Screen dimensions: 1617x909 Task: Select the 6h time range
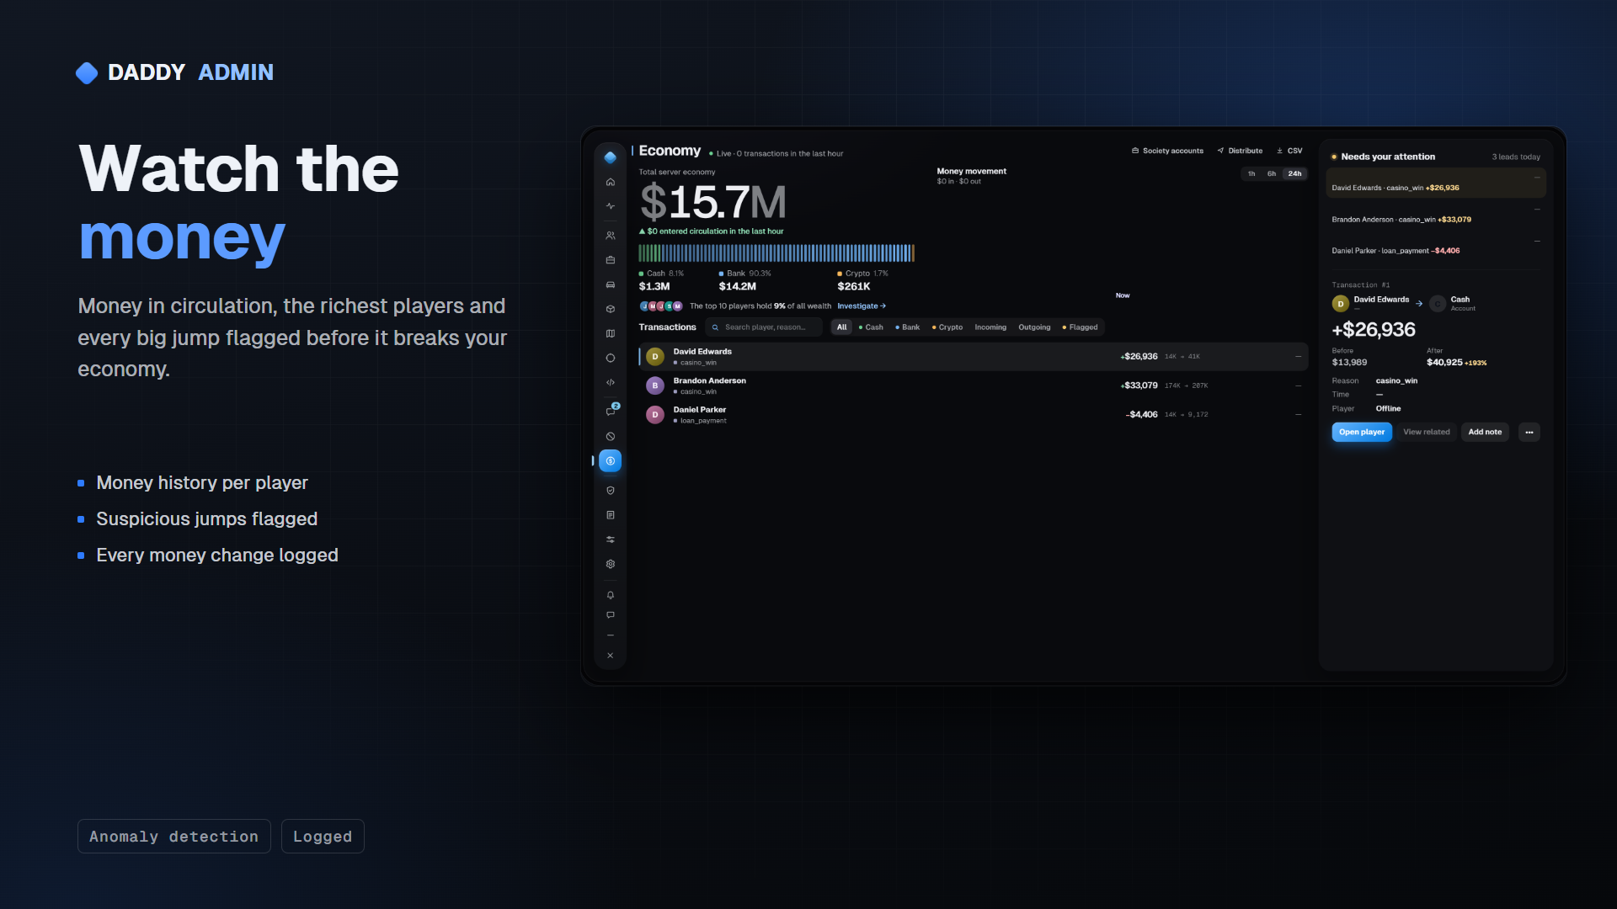pyautogui.click(x=1272, y=174)
